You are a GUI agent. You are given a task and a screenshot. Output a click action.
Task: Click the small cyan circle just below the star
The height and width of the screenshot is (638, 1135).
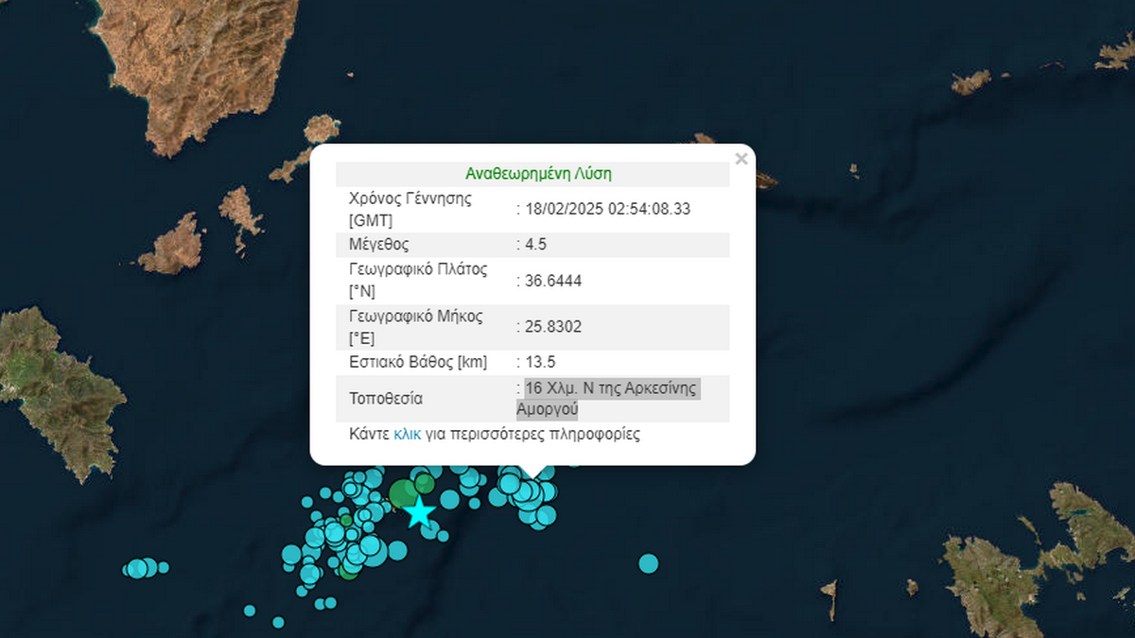431,531
